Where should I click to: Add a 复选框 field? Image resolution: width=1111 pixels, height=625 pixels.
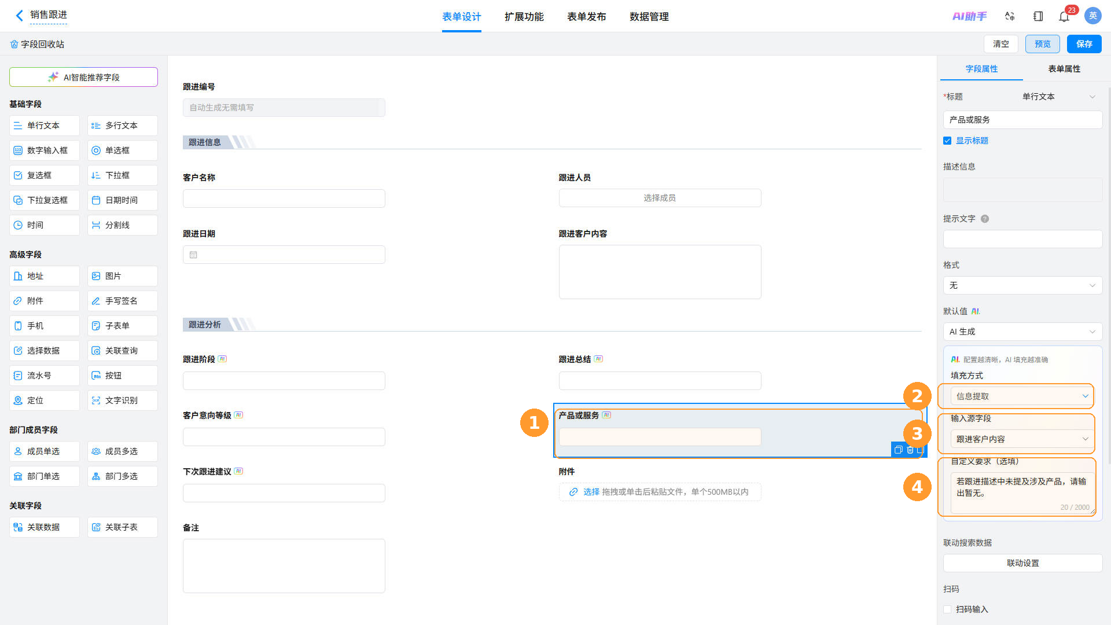pos(45,175)
